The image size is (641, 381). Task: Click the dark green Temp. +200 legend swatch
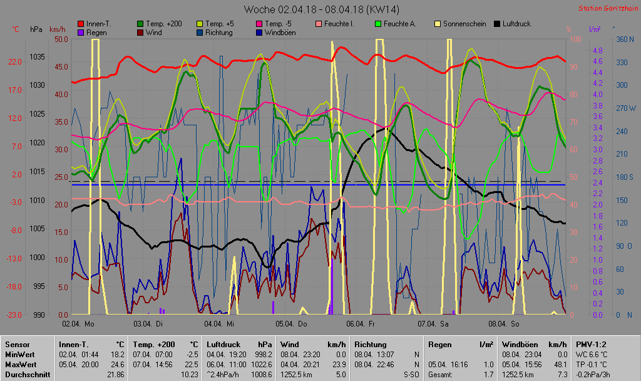[140, 24]
